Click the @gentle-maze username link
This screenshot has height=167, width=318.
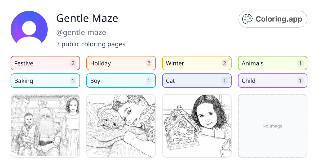81,32
